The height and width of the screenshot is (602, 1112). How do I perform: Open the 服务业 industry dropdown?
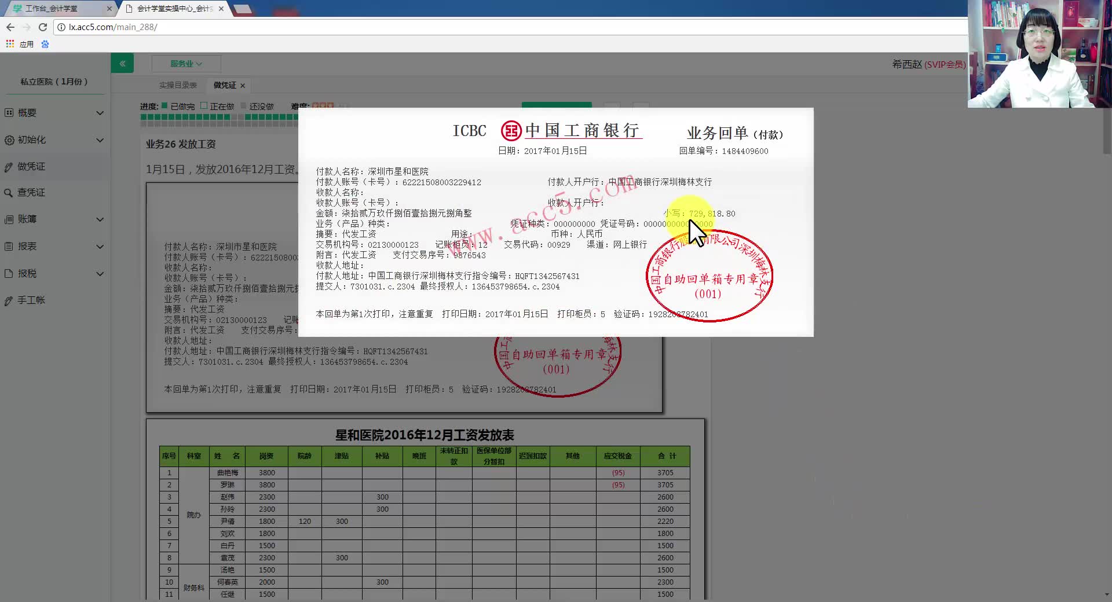click(x=186, y=64)
